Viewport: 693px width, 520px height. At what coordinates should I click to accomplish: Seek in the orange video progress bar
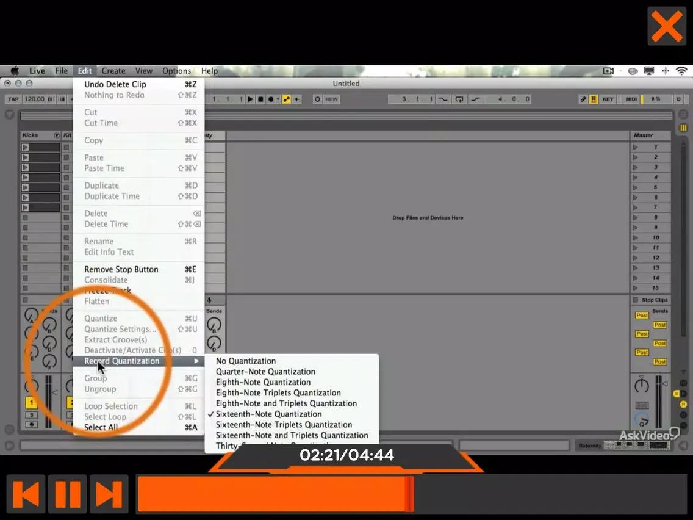click(411, 494)
